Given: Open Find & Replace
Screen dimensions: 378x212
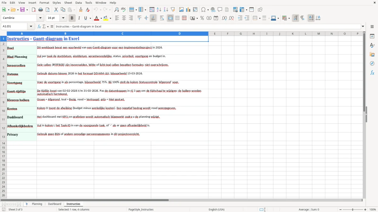Looking at the screenshot, I should [x=116, y=10].
